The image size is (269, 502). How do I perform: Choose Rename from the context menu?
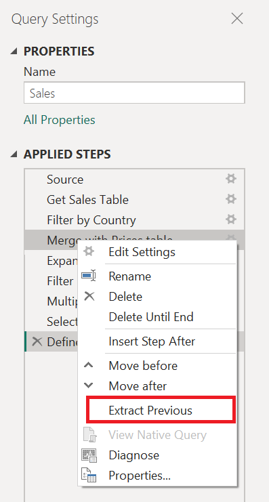[157, 276]
